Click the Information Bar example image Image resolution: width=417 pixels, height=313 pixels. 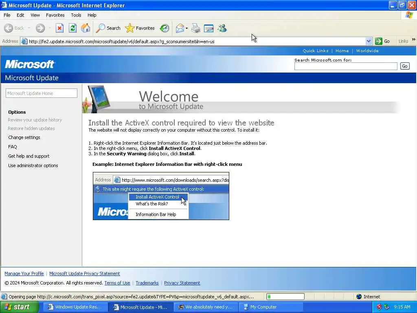click(x=161, y=196)
